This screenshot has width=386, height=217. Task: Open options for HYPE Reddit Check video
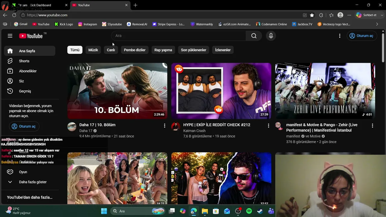pos(268,125)
